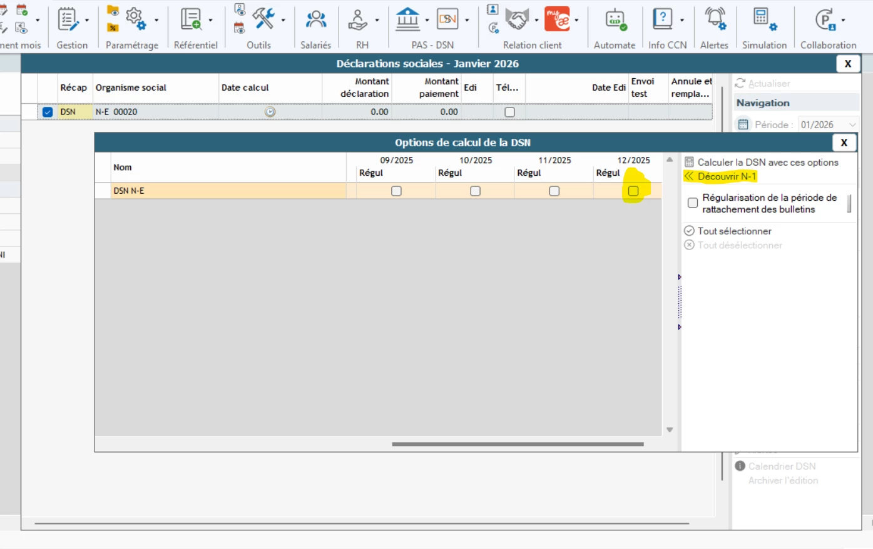Open the Référentiel book icon
The image size is (873, 549).
pos(191,19)
